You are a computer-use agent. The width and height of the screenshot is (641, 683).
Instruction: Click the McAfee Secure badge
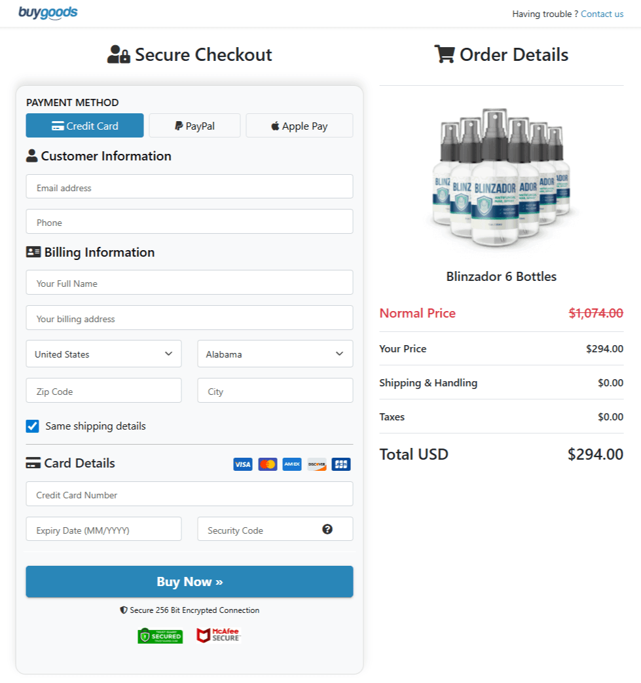[219, 635]
